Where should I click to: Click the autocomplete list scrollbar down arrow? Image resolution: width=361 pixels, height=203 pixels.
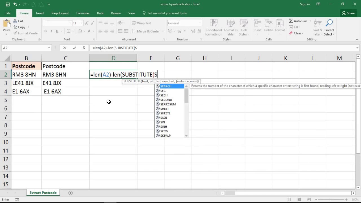coord(186,136)
